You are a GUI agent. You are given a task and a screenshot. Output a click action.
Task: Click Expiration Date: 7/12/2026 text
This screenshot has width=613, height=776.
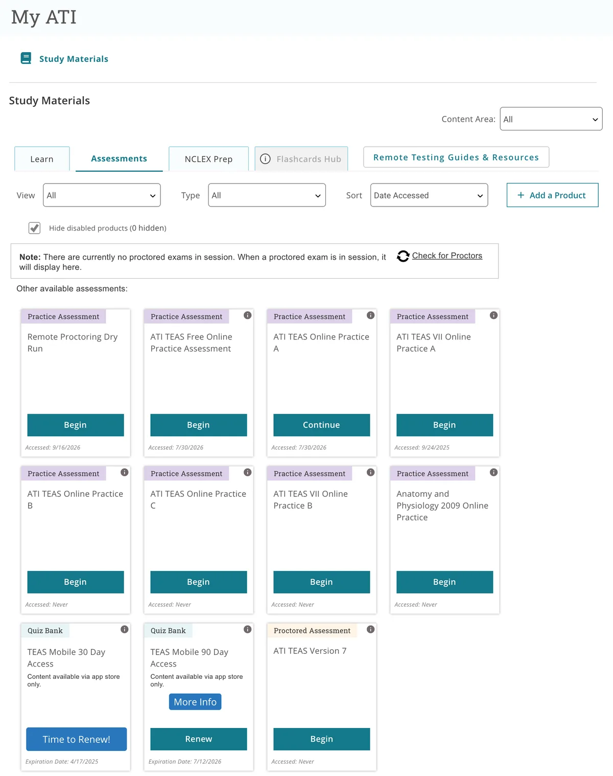point(185,762)
